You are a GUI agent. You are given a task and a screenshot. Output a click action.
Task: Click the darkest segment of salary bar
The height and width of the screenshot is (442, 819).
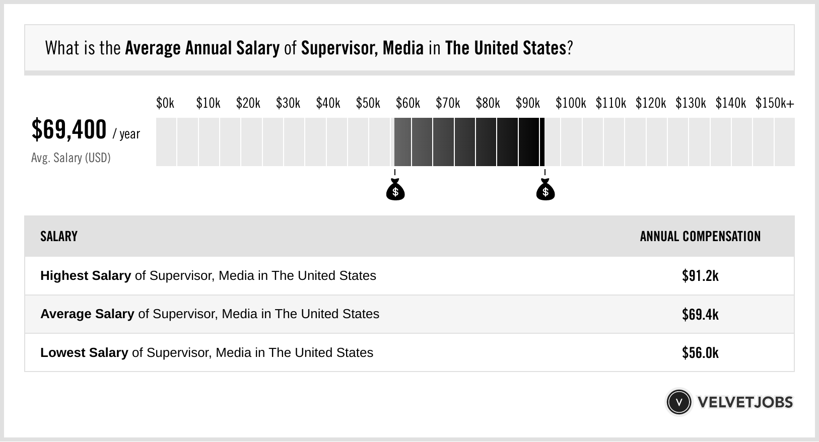(x=529, y=142)
